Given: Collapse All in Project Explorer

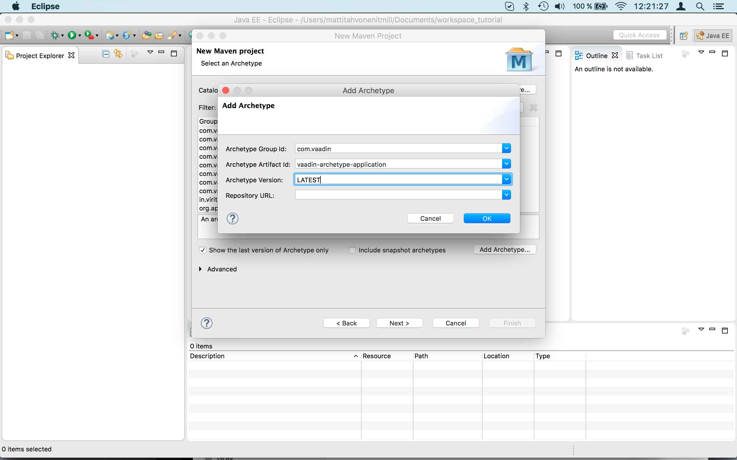Looking at the screenshot, I should [106, 54].
